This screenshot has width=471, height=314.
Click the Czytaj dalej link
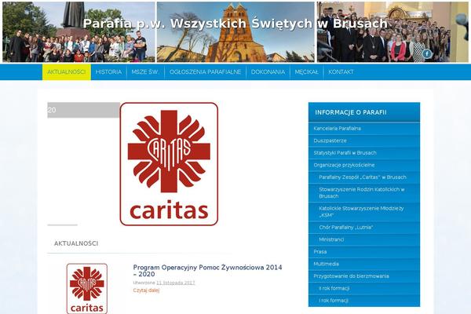click(146, 290)
